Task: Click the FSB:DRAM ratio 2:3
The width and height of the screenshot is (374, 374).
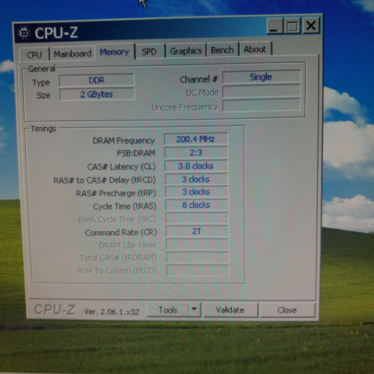Action: pos(196,153)
